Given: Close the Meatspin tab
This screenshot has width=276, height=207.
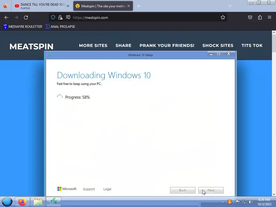Looking at the screenshot, I should click(129, 6).
